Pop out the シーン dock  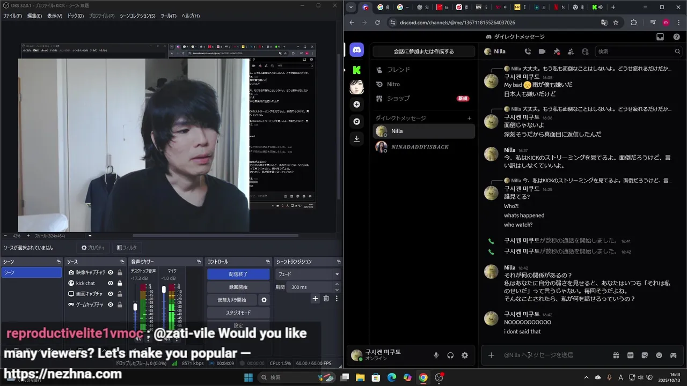click(59, 262)
